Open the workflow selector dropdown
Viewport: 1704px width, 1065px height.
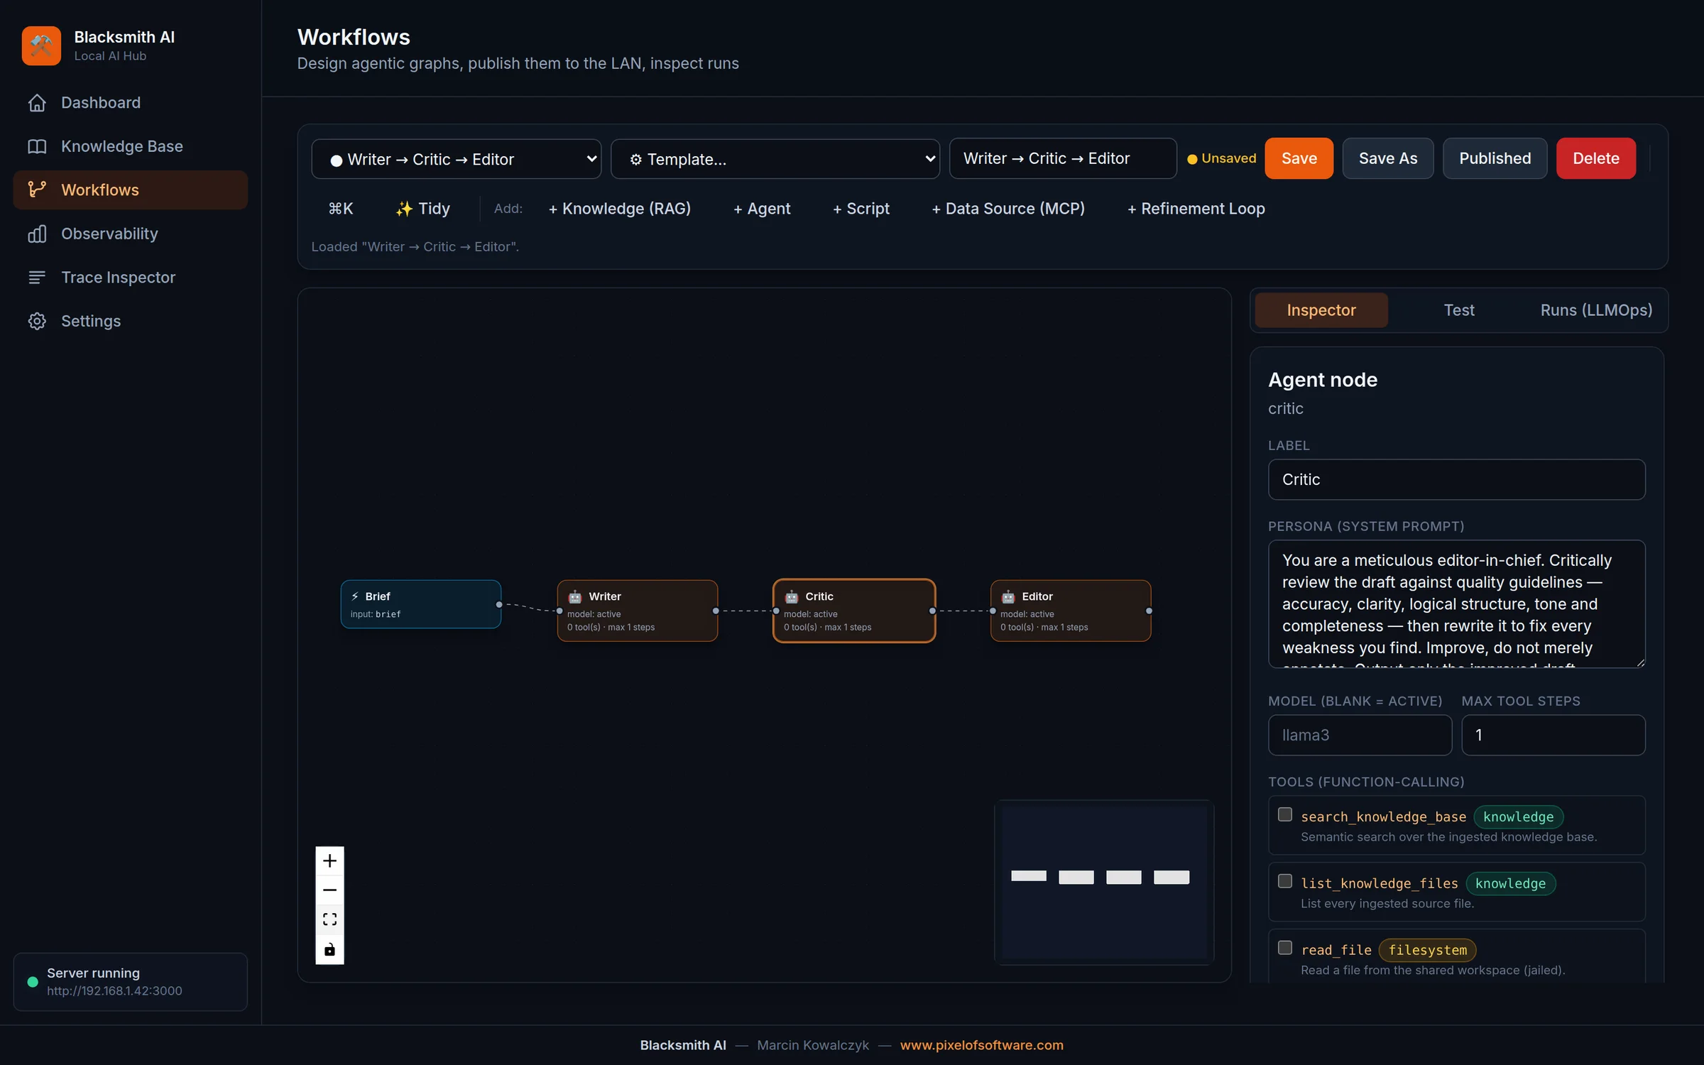click(457, 159)
